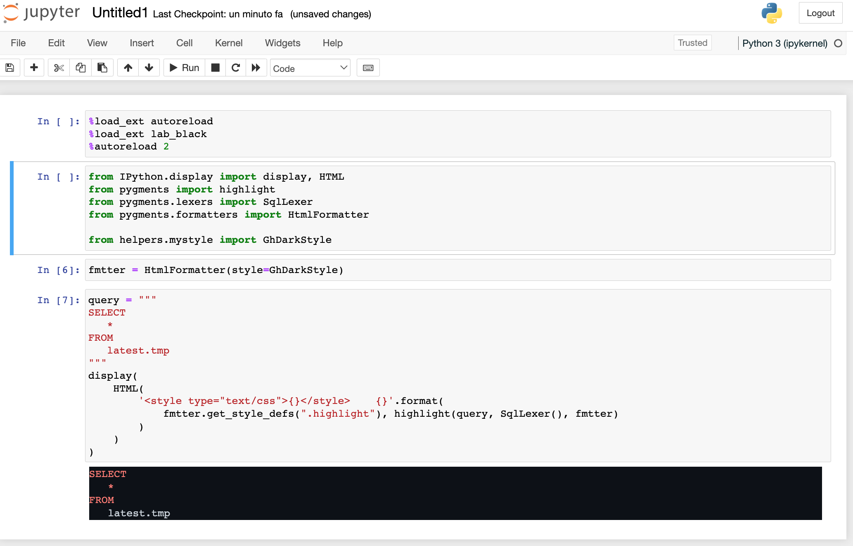853x546 pixels.
Task: Save the notebook using the save icon
Action: pos(10,67)
